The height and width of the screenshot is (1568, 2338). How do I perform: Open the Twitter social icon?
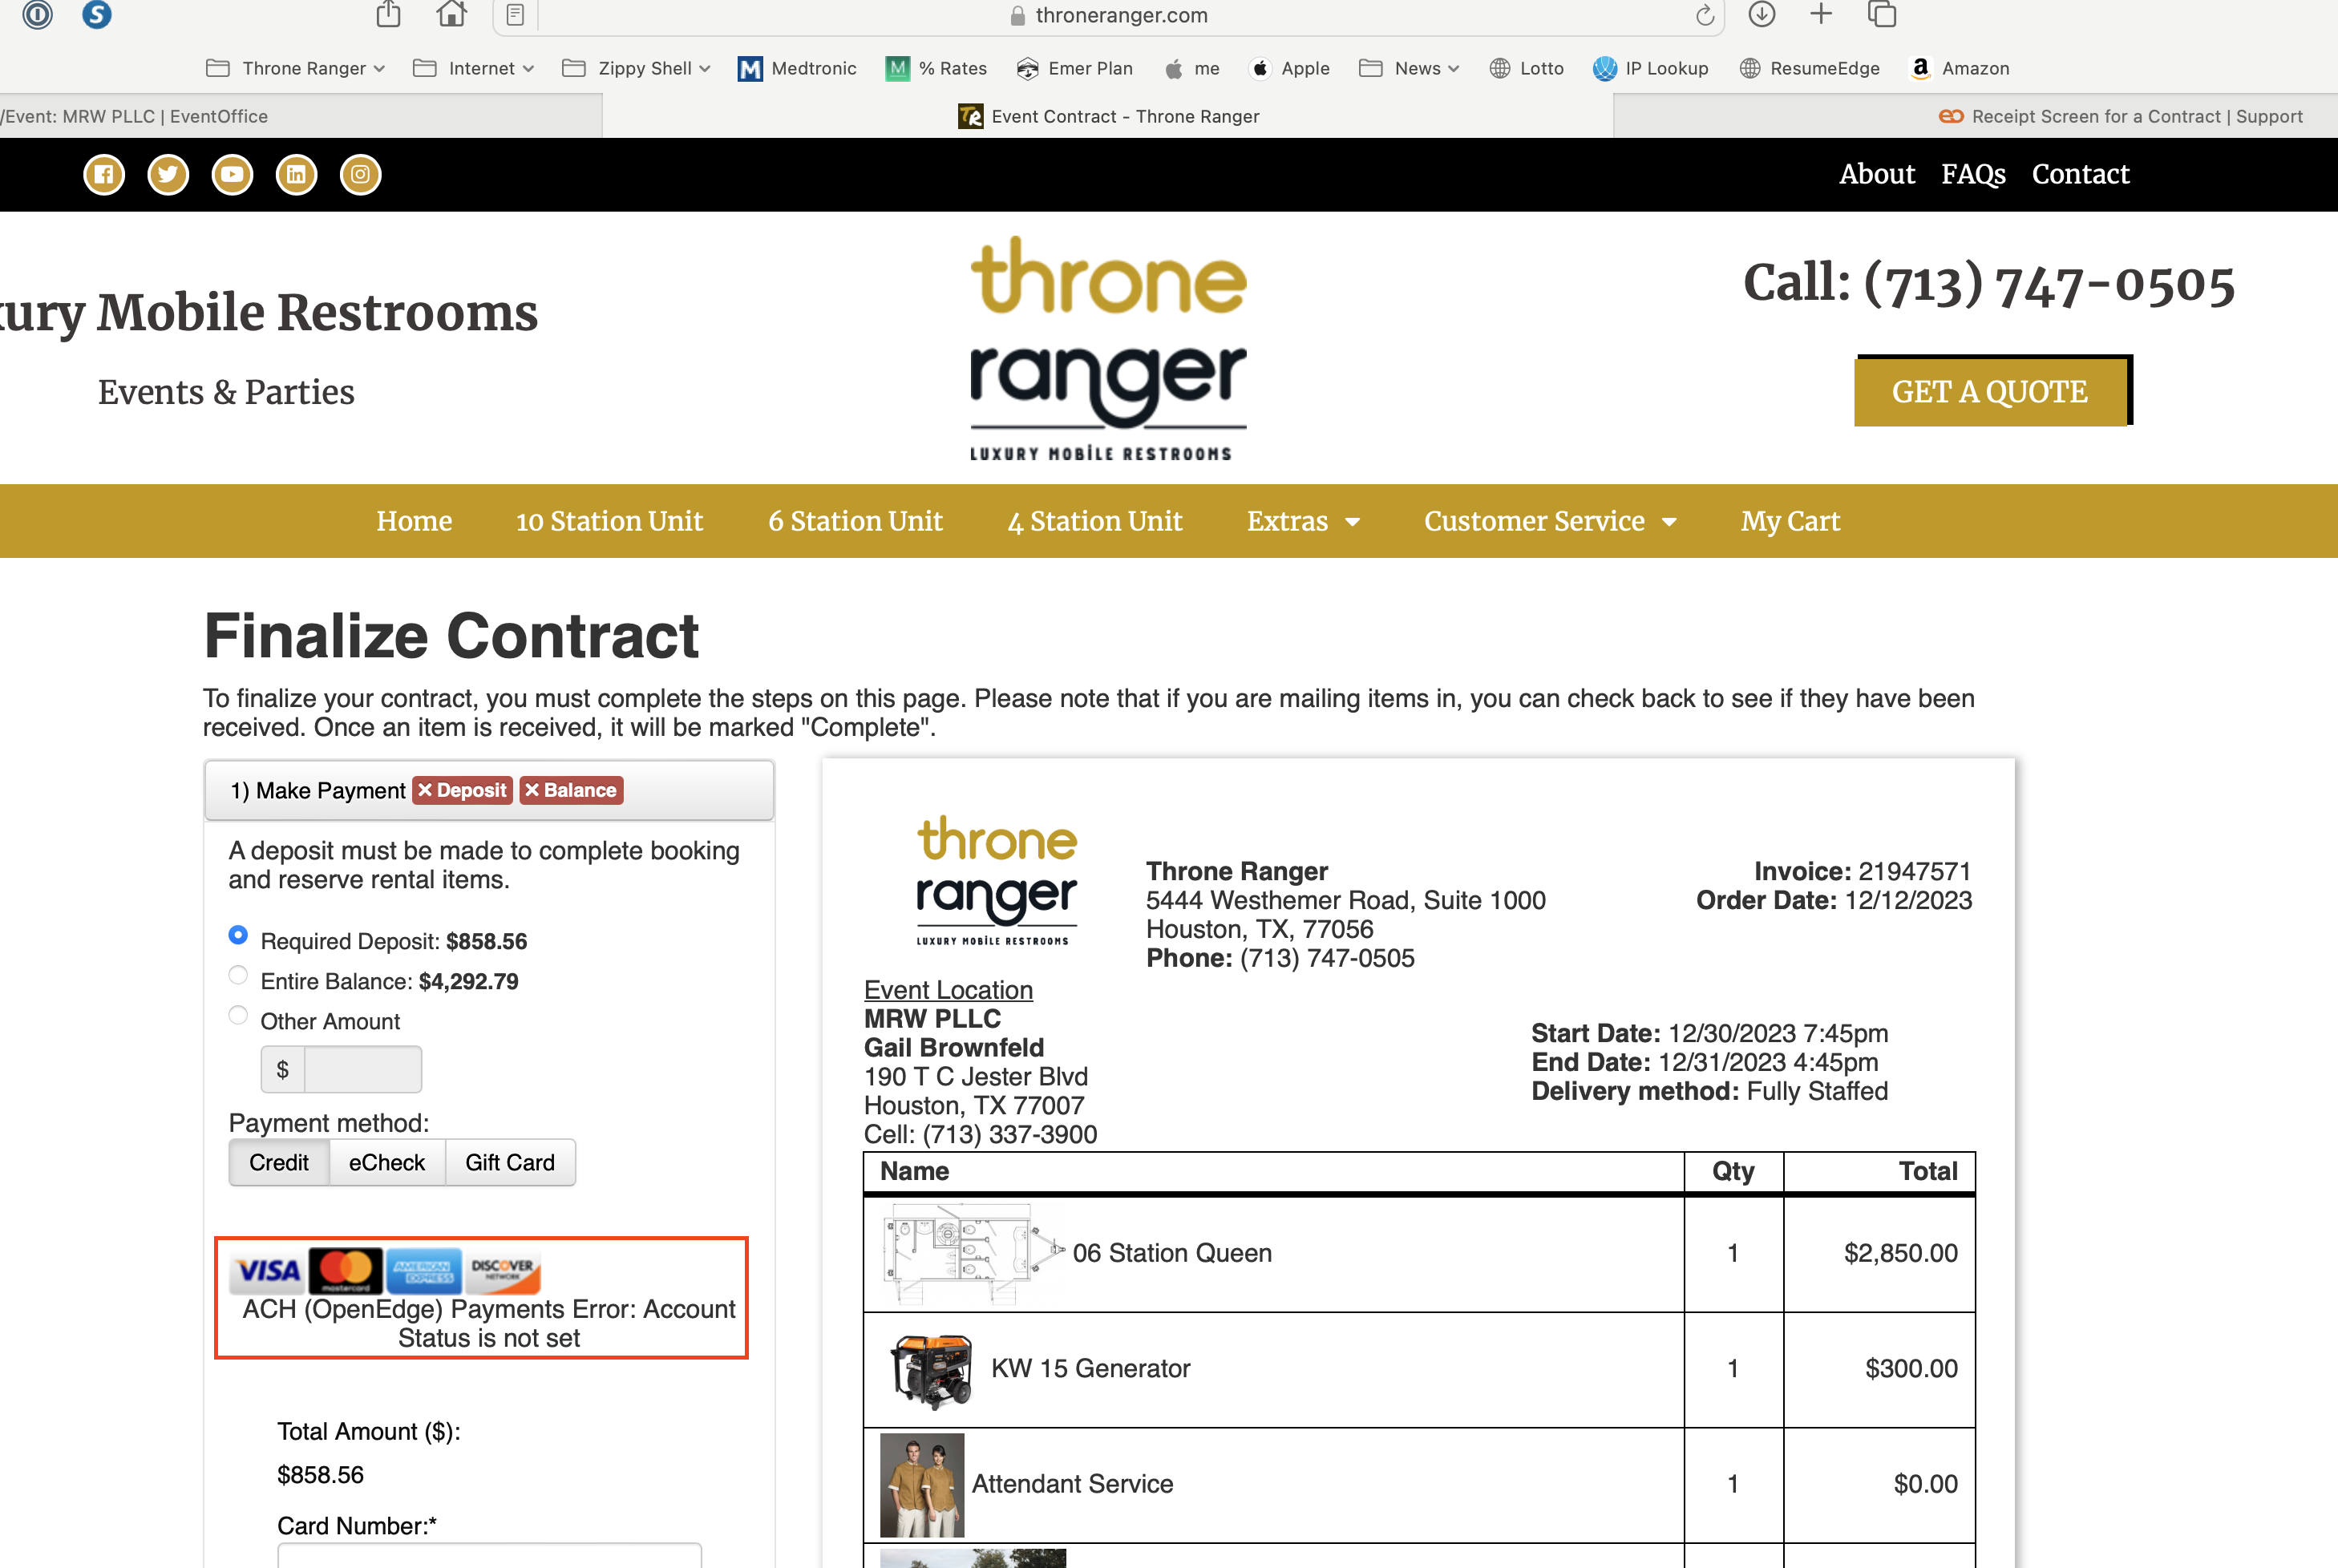pos(168,175)
